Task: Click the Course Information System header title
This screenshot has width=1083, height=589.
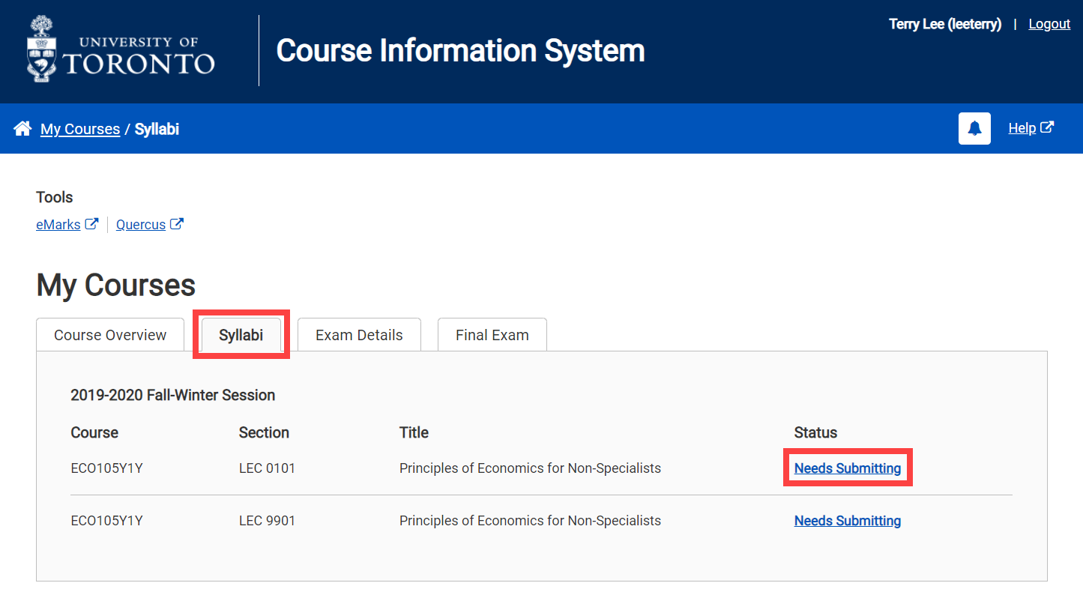Action: pyautogui.click(x=460, y=51)
